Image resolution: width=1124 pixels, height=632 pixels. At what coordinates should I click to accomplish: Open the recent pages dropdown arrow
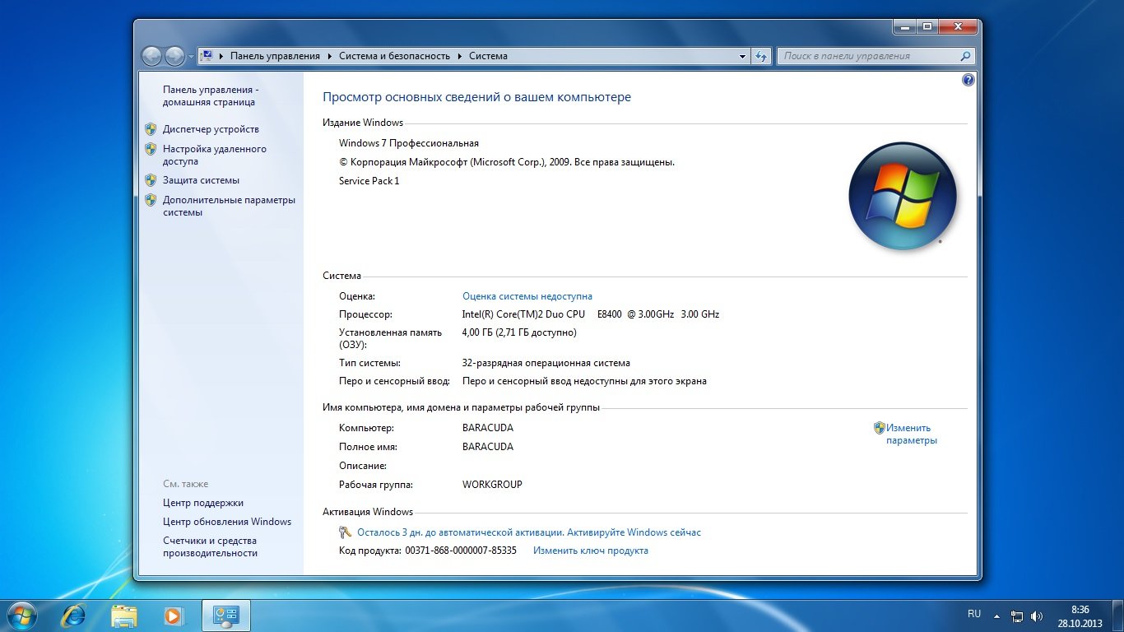point(191,57)
